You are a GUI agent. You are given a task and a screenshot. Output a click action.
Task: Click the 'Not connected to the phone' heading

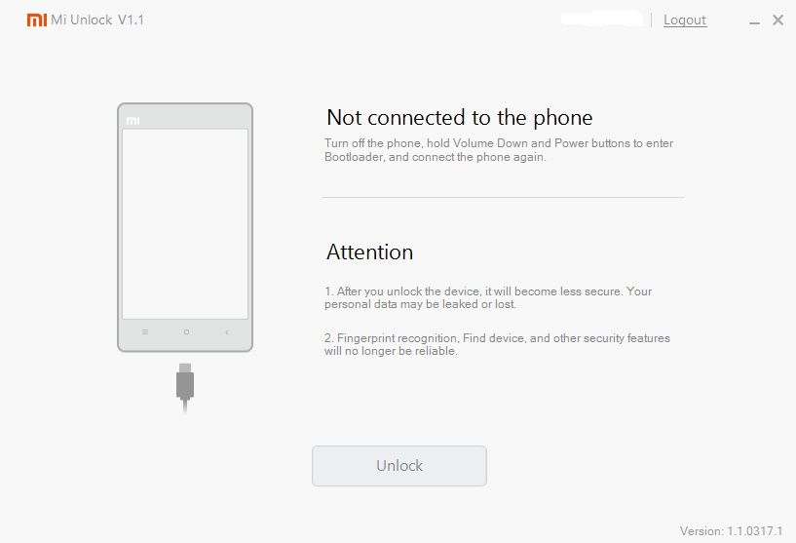coord(460,117)
